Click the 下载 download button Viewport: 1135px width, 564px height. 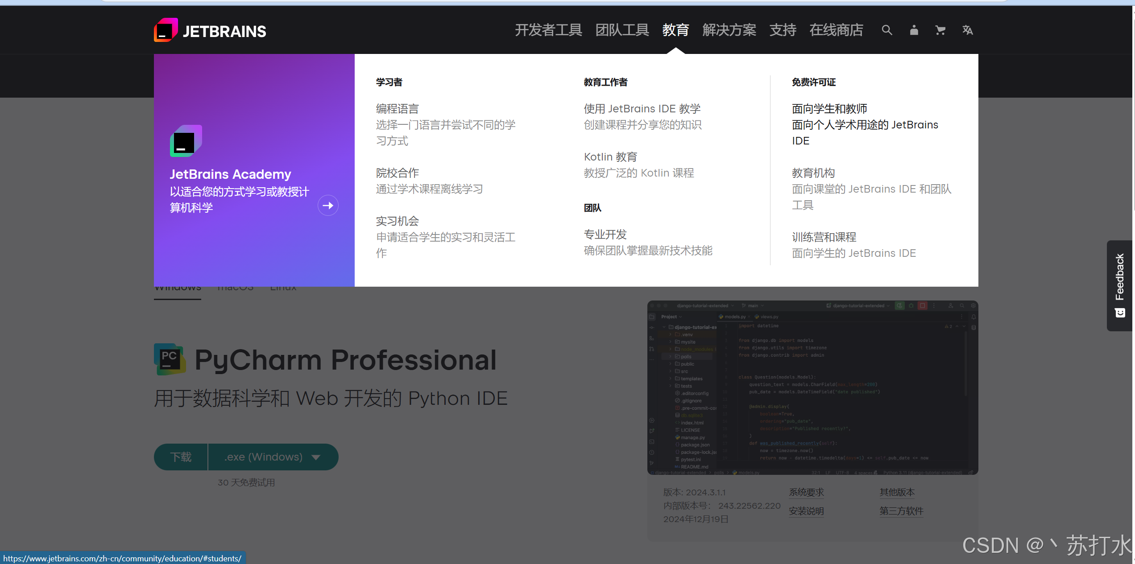181,457
